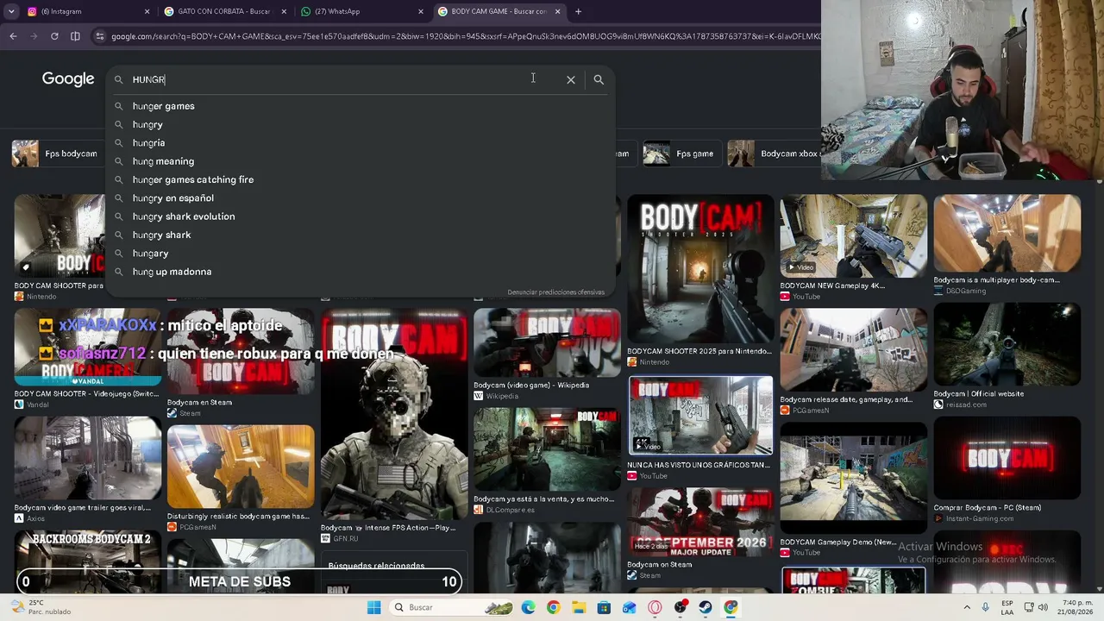Close the GATO CON CORBATA tab
The image size is (1104, 621).
coord(284,11)
